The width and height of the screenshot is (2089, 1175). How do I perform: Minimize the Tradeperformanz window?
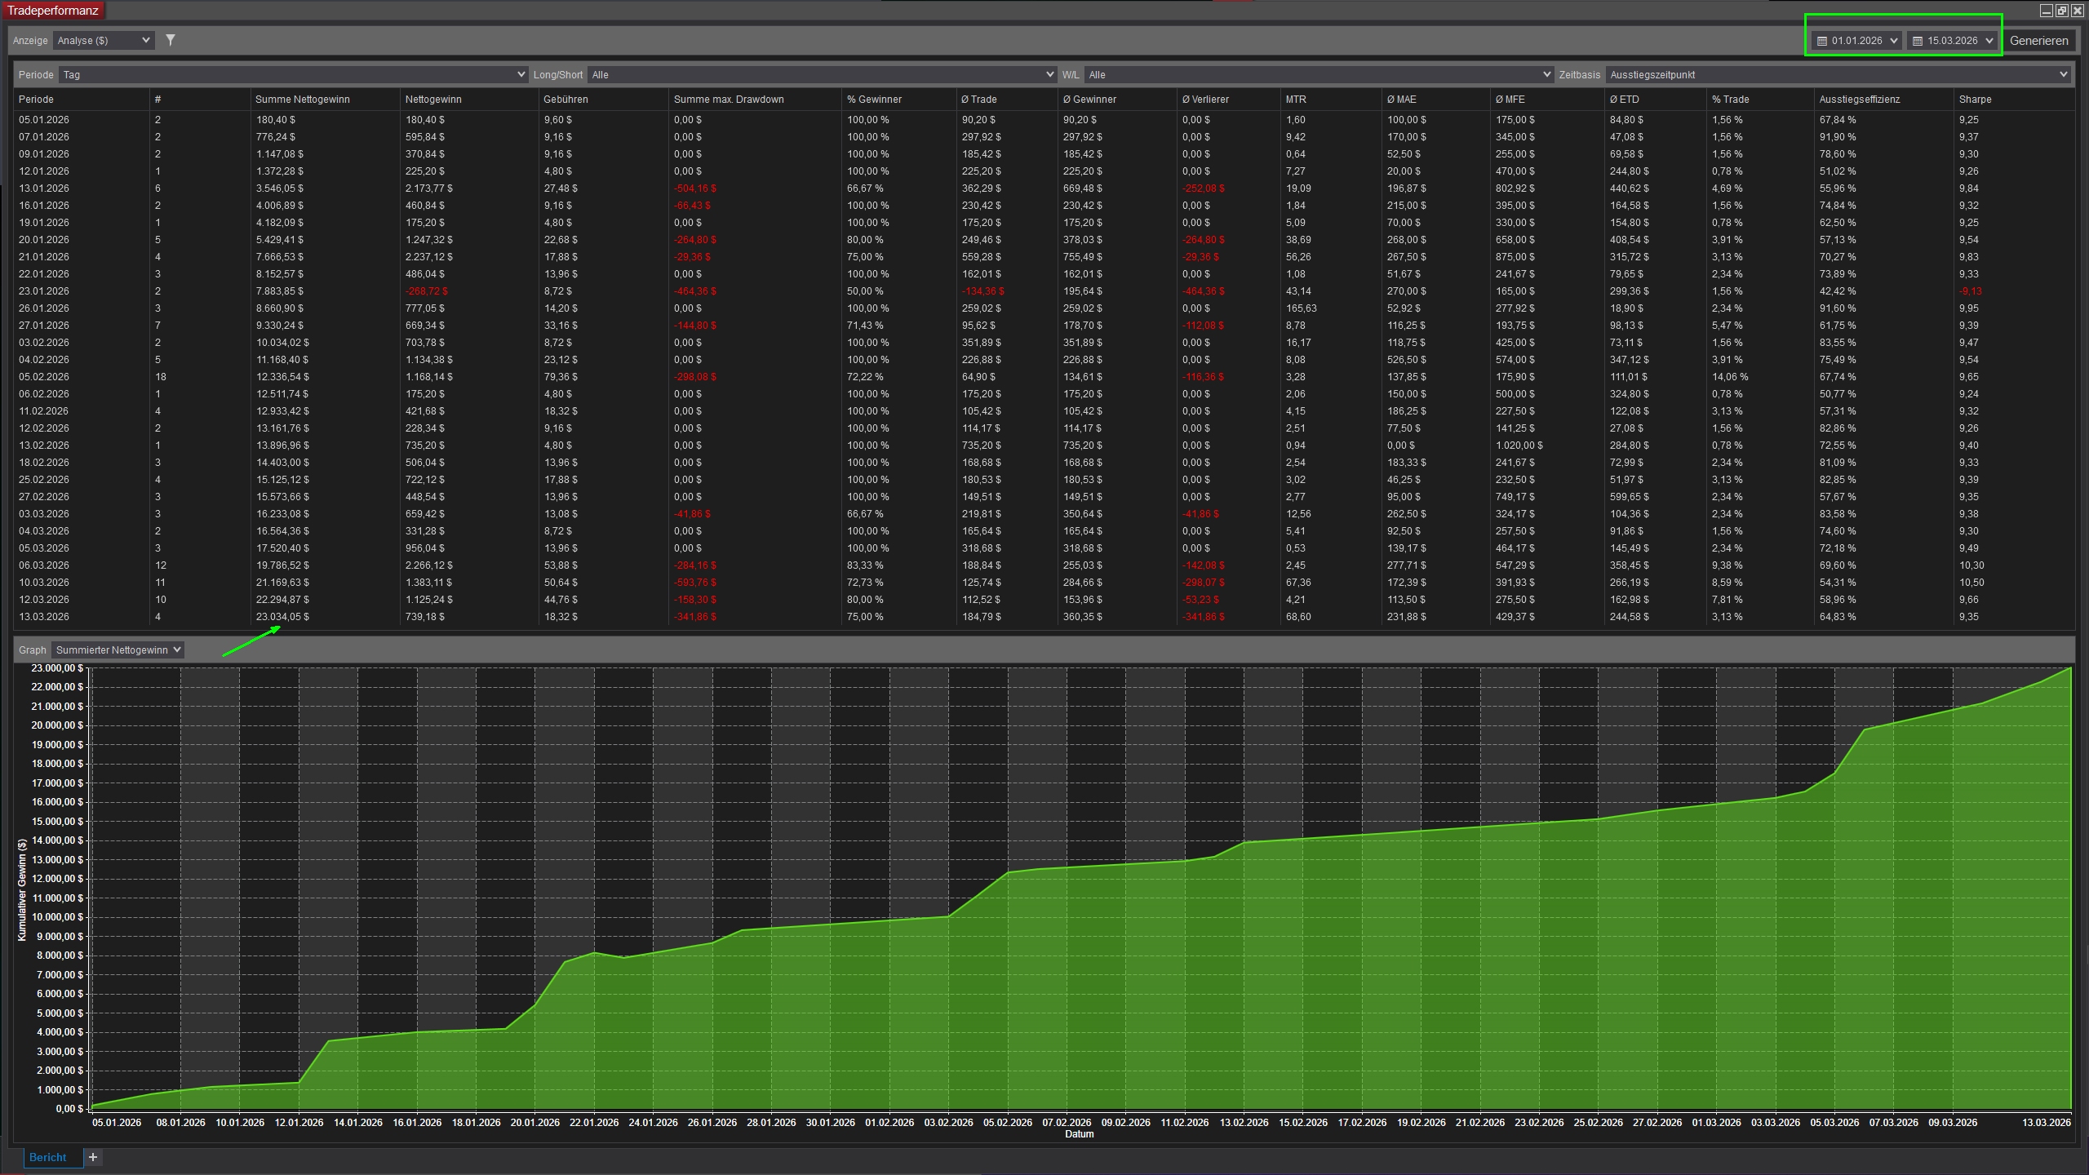point(2046,11)
